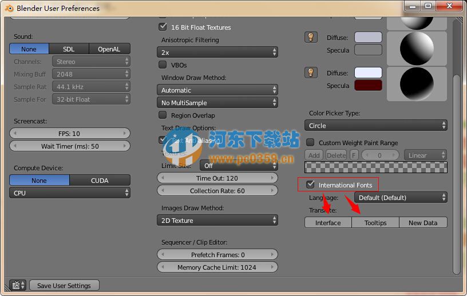Click the Add color stop button
Image resolution: width=467 pixels, height=296 pixels.
tap(314, 155)
